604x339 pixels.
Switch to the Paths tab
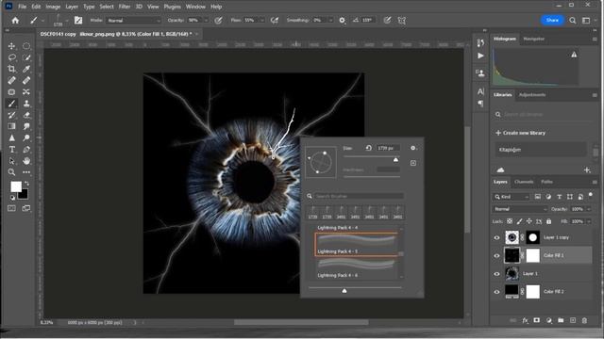(546, 182)
